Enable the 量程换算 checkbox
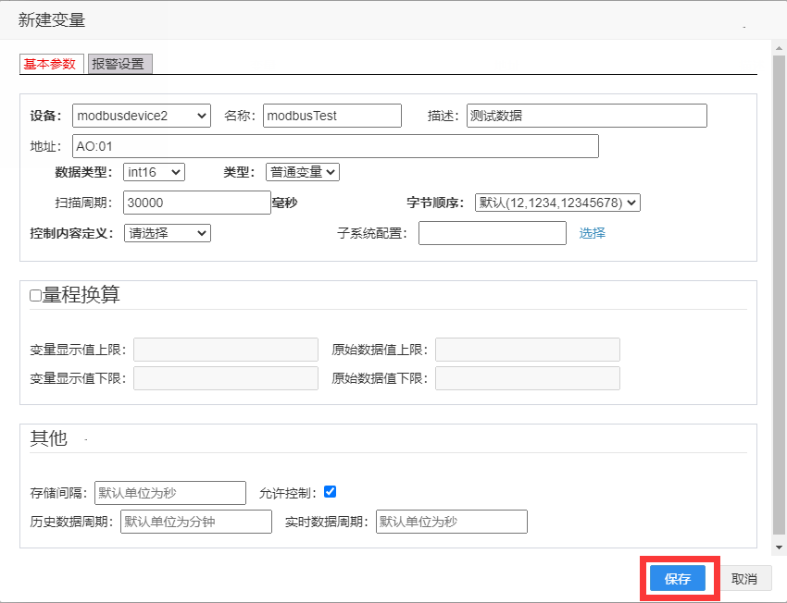 click(x=35, y=296)
